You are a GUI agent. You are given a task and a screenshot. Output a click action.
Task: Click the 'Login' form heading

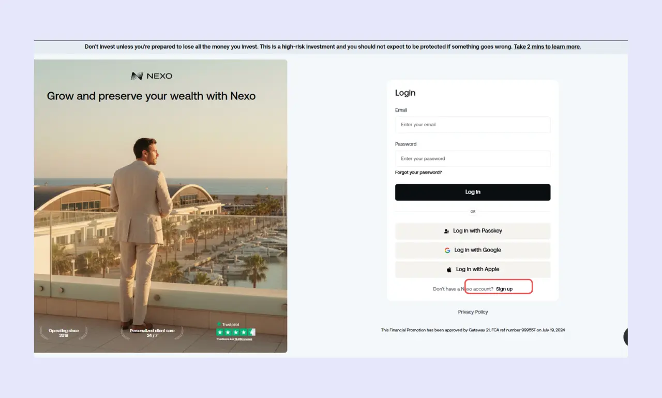tap(405, 93)
